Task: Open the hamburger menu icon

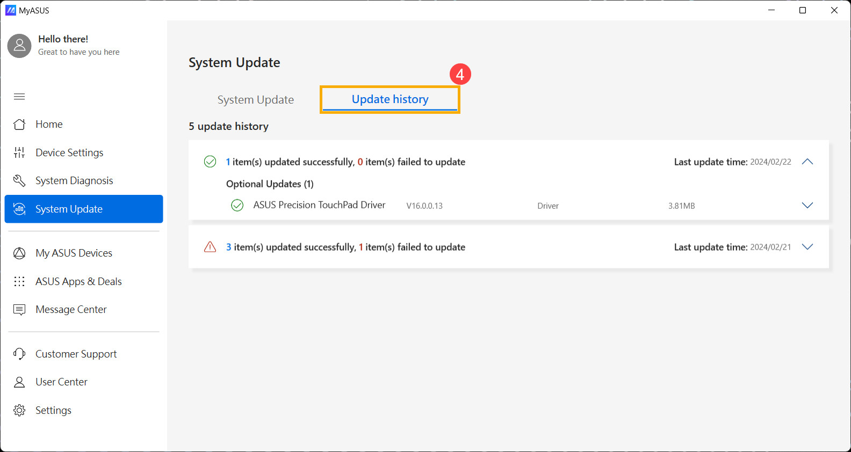Action: (x=19, y=97)
